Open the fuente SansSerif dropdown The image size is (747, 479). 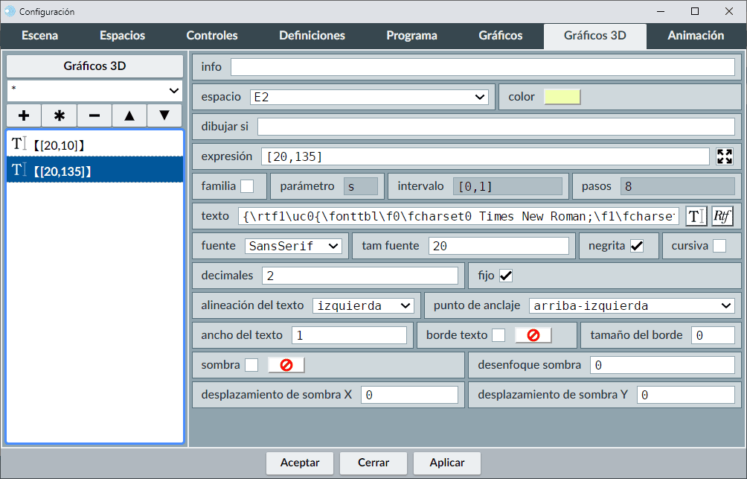[292, 246]
